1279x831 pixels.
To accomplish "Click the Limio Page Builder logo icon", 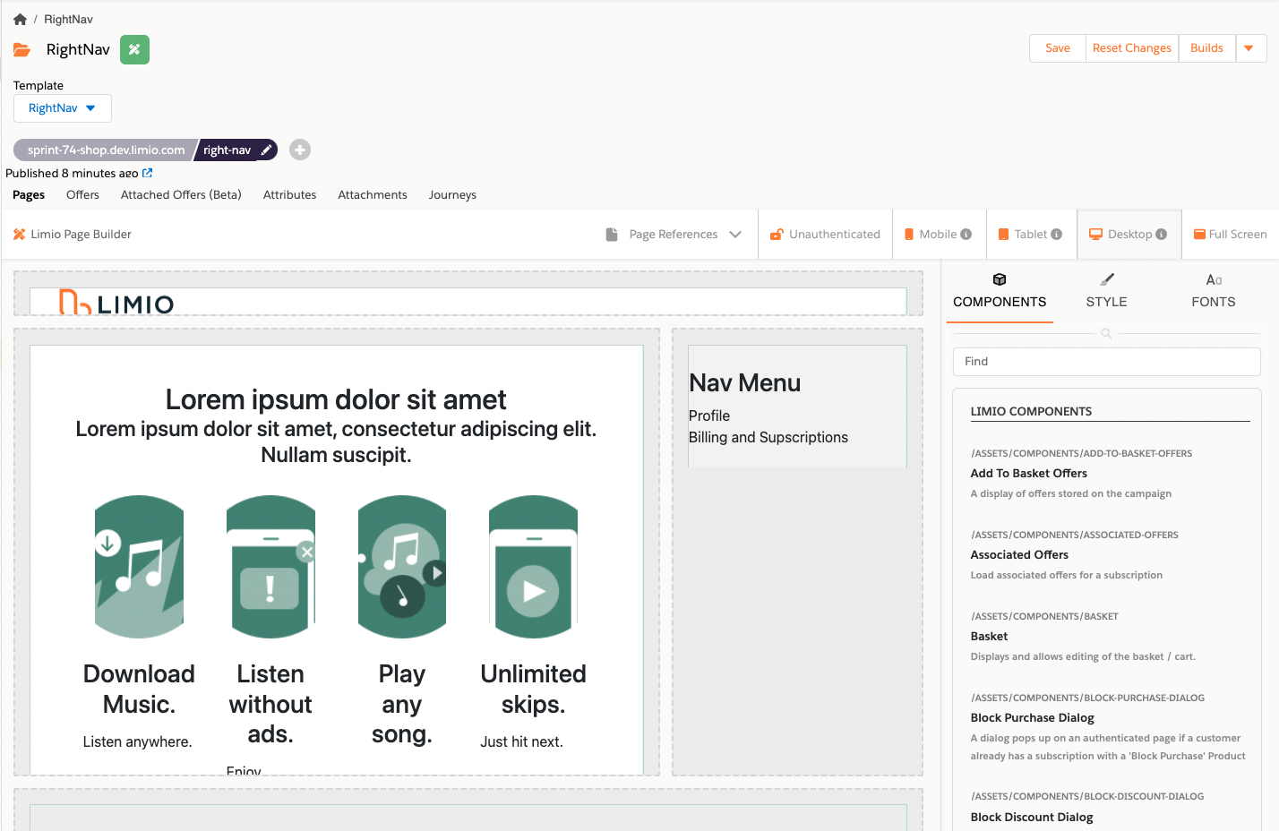I will (x=19, y=234).
